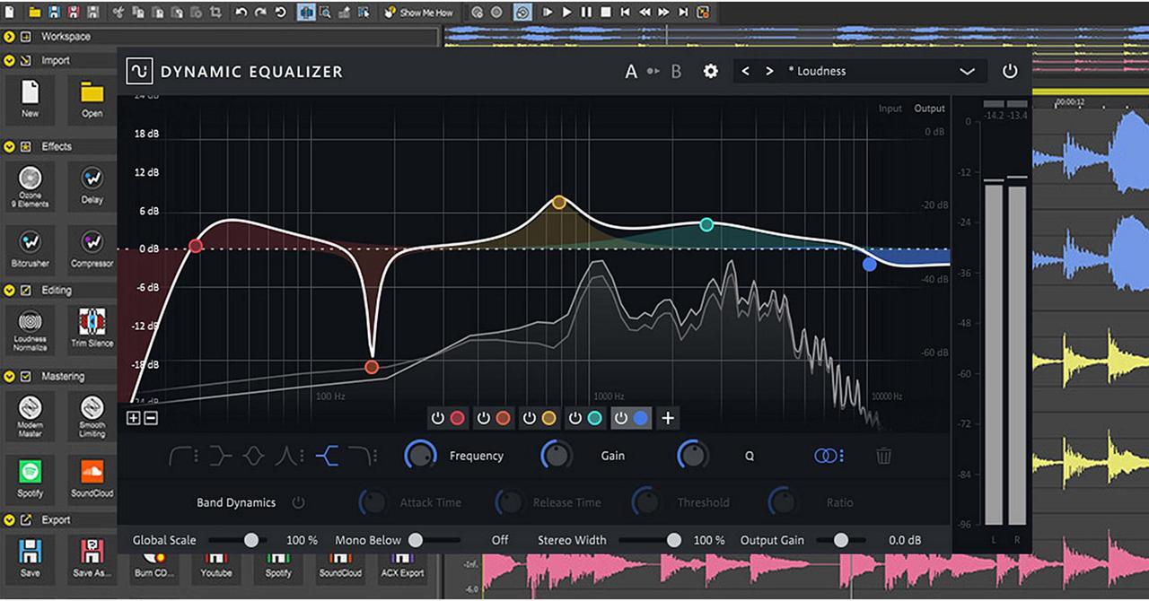This screenshot has height=601, width=1149.
Task: Go to next preset arrow
Action: 769,71
